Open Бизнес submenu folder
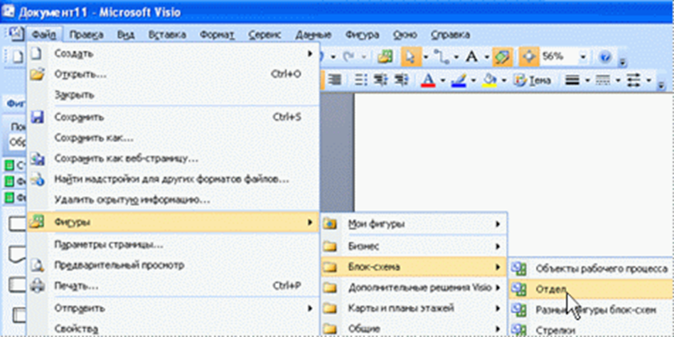 click(414, 246)
